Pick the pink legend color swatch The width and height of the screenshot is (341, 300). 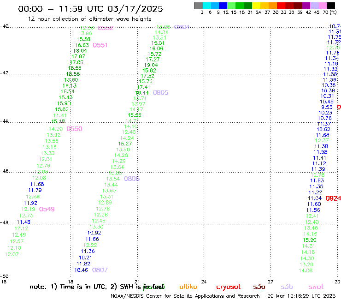click(x=323, y=6)
